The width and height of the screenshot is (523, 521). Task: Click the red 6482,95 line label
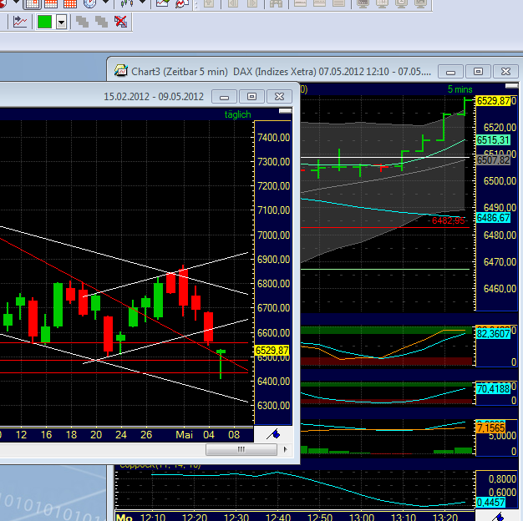(x=448, y=220)
